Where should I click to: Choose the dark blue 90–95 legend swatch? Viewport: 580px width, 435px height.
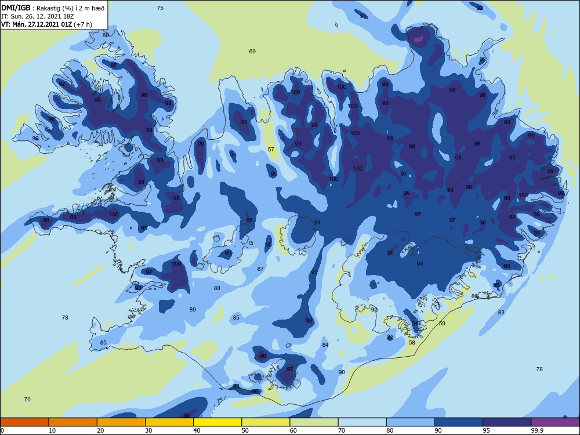coord(459,422)
